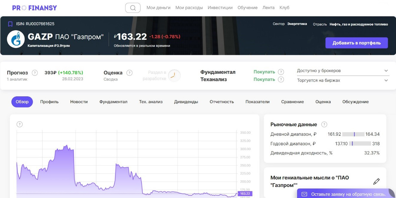Click the Фундаментал Покупать recommendation

264,72
